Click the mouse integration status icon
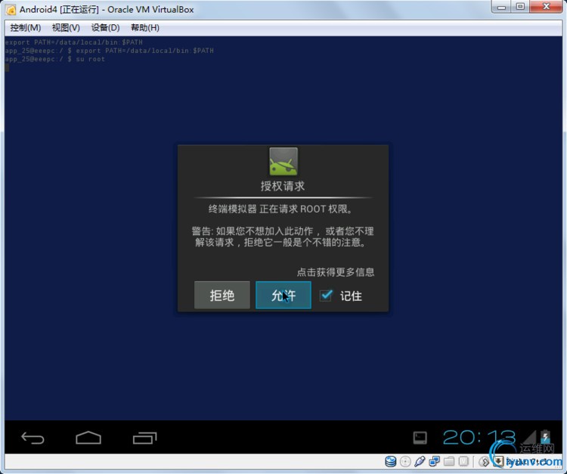The image size is (567, 474). [x=484, y=462]
